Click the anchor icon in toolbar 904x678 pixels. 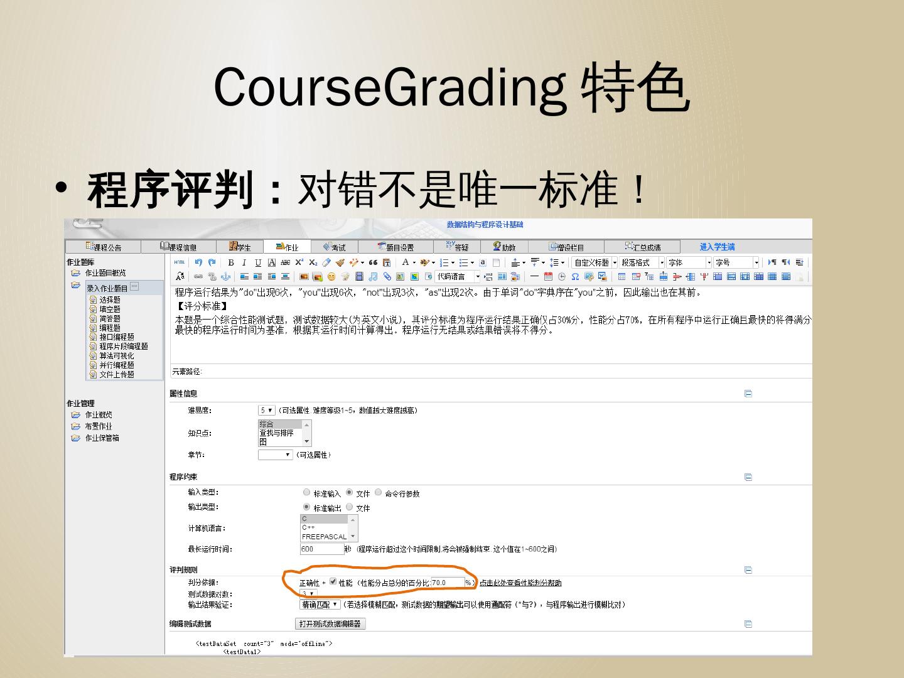tap(225, 276)
